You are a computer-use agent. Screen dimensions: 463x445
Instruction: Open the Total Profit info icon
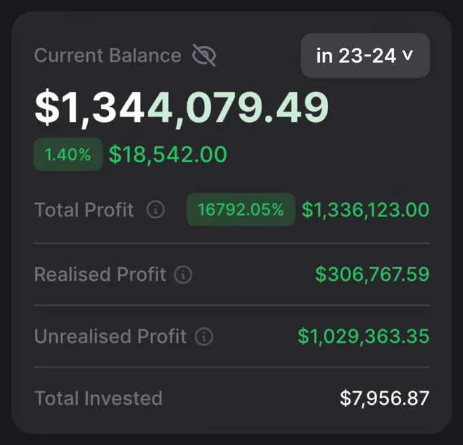(156, 209)
